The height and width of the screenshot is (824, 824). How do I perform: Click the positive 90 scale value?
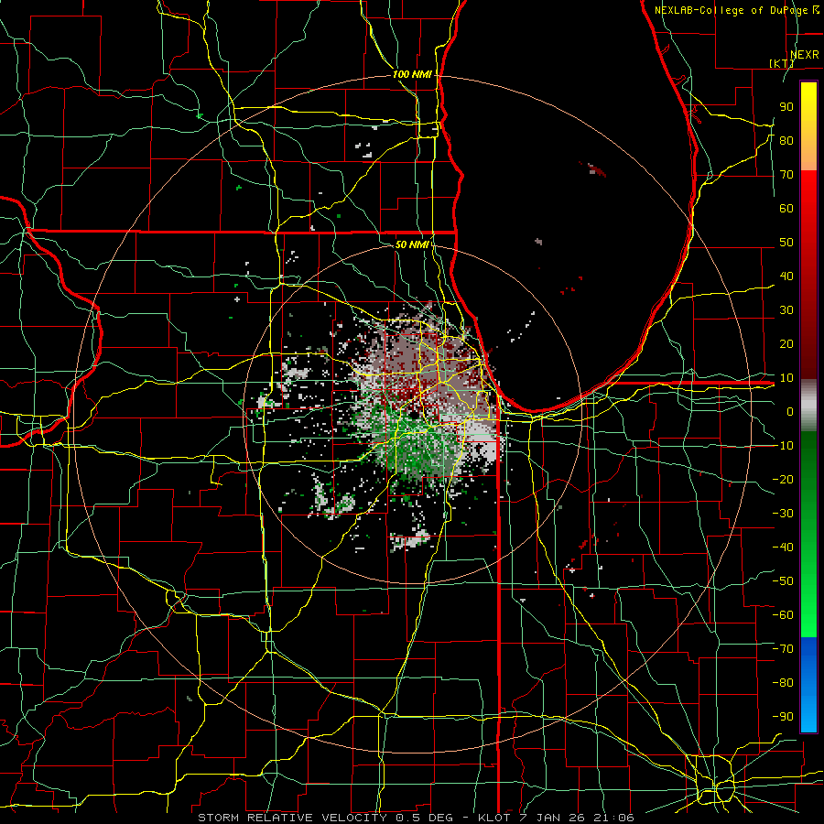(x=786, y=107)
